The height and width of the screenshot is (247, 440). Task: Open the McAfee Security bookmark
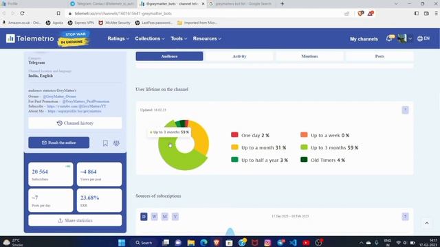tap(115, 23)
